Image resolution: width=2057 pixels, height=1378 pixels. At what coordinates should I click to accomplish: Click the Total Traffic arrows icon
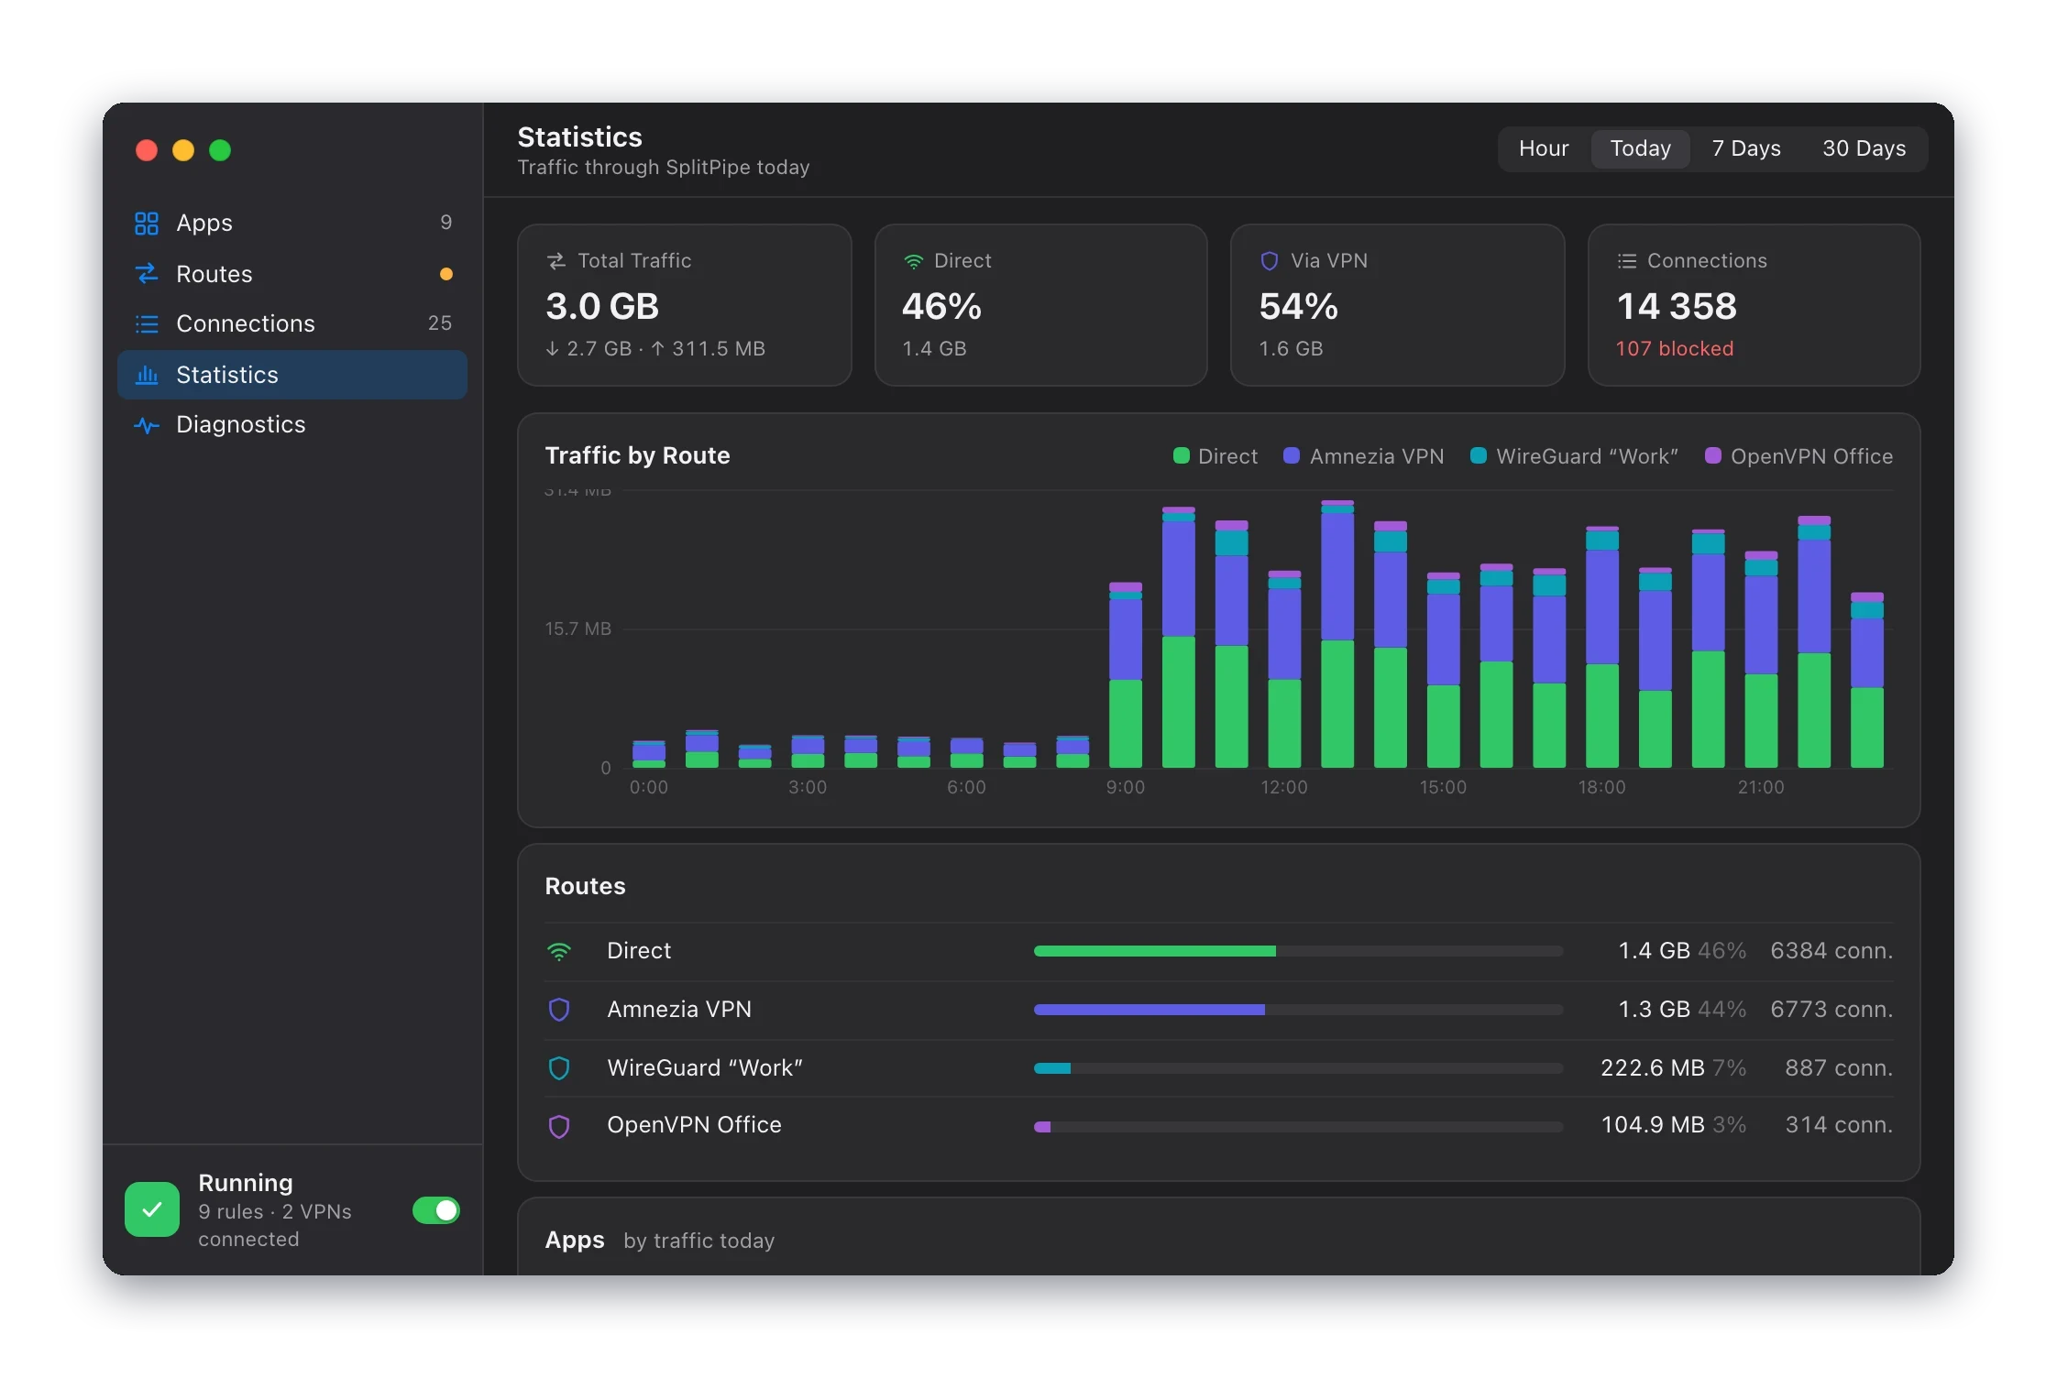pyautogui.click(x=555, y=261)
